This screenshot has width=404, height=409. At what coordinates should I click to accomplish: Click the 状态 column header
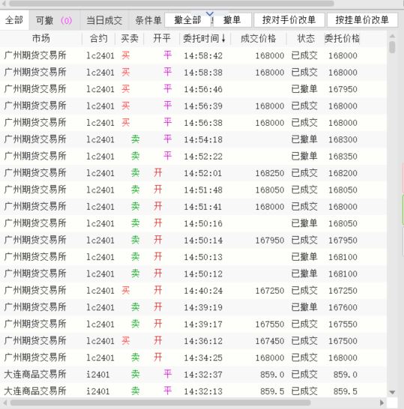pos(306,39)
